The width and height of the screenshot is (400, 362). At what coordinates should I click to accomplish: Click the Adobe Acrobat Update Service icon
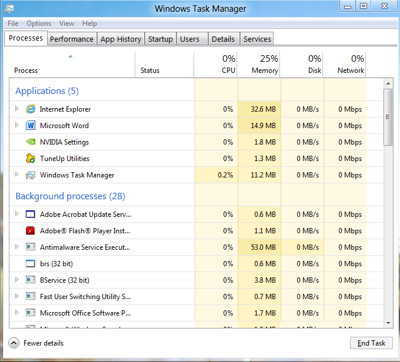click(x=31, y=214)
